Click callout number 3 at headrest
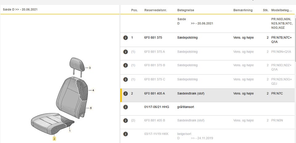Screen dimensions: 296x143 (x=90, y=68)
